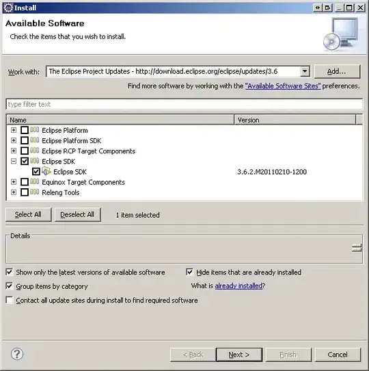Click the type filter text field
Screen dimensions: 369x371
pos(184,104)
